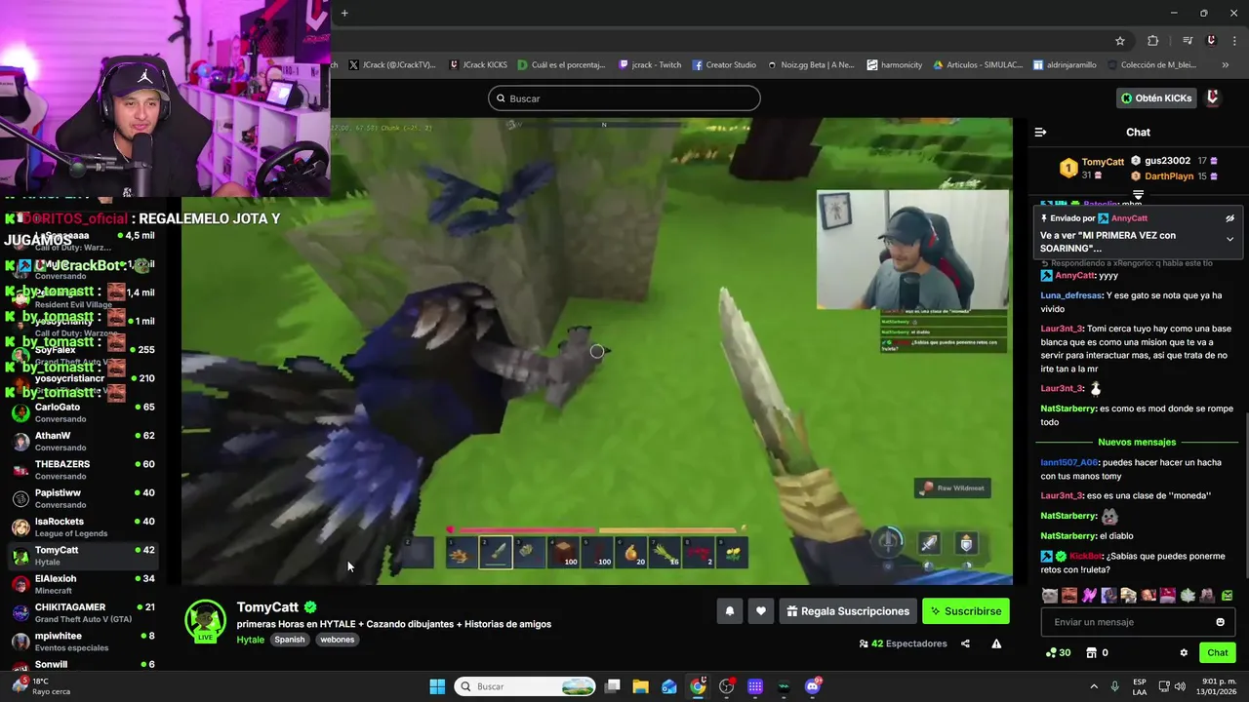The width and height of the screenshot is (1249, 702).
Task: Open AthanW in the sidebar channel list
Action: coord(83,441)
